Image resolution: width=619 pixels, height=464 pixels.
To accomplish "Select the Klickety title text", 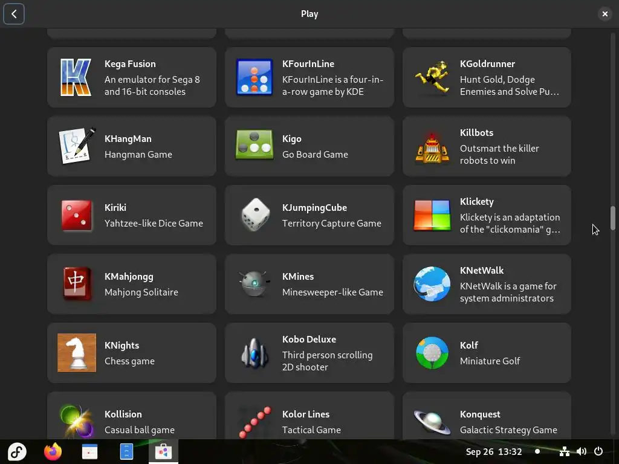I will pyautogui.click(x=476, y=202).
